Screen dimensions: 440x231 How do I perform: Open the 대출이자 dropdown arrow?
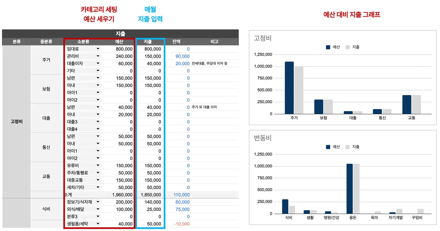click(98, 64)
